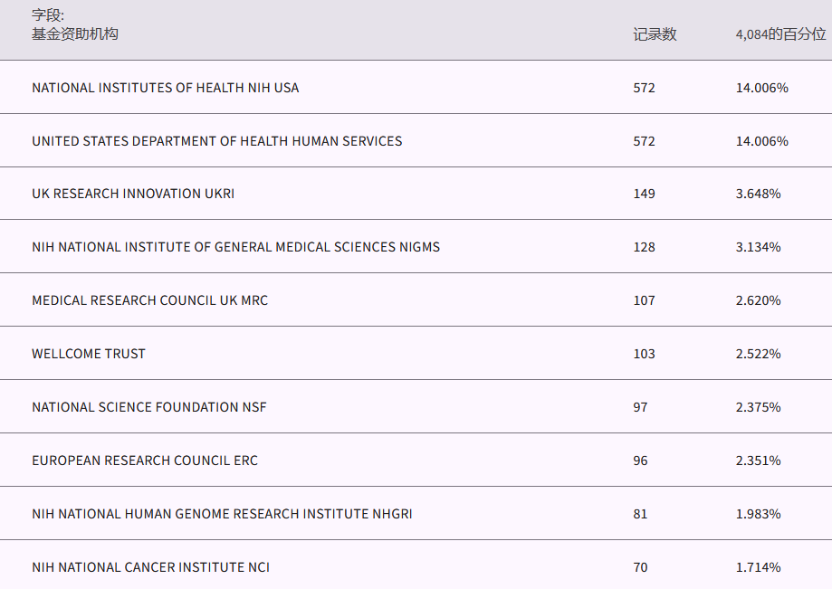Click the 1.714% percentage for NCI
Screen dimensions: 832x589
pyautogui.click(x=759, y=567)
